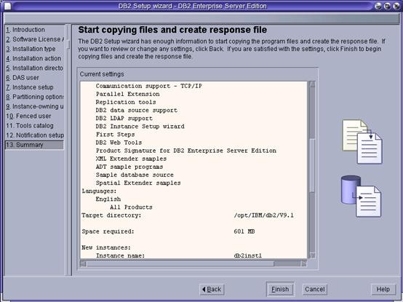Select step 6 DAS user
The height and width of the screenshot is (302, 403).
click(x=23, y=78)
